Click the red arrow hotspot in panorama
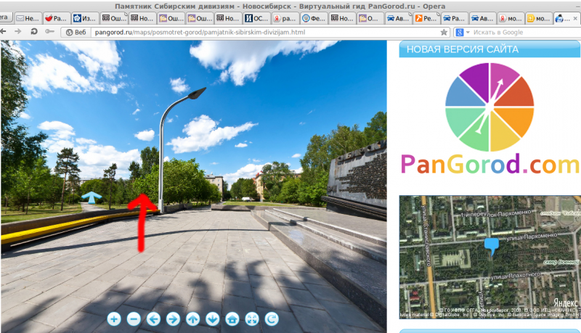Viewport: 581px width, 333px height. coord(142,218)
